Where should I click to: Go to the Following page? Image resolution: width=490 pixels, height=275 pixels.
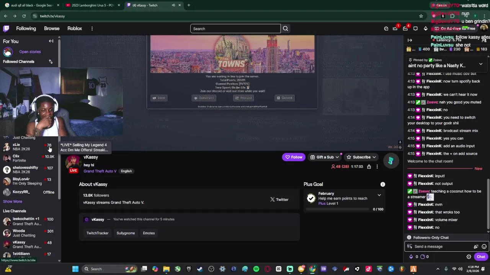click(x=26, y=29)
